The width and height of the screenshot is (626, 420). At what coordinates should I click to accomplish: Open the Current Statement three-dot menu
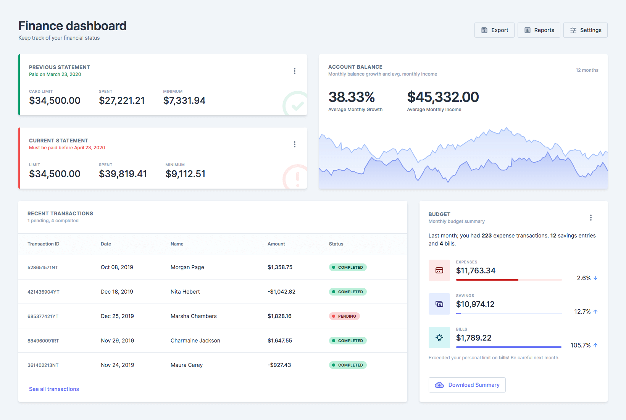(x=294, y=144)
